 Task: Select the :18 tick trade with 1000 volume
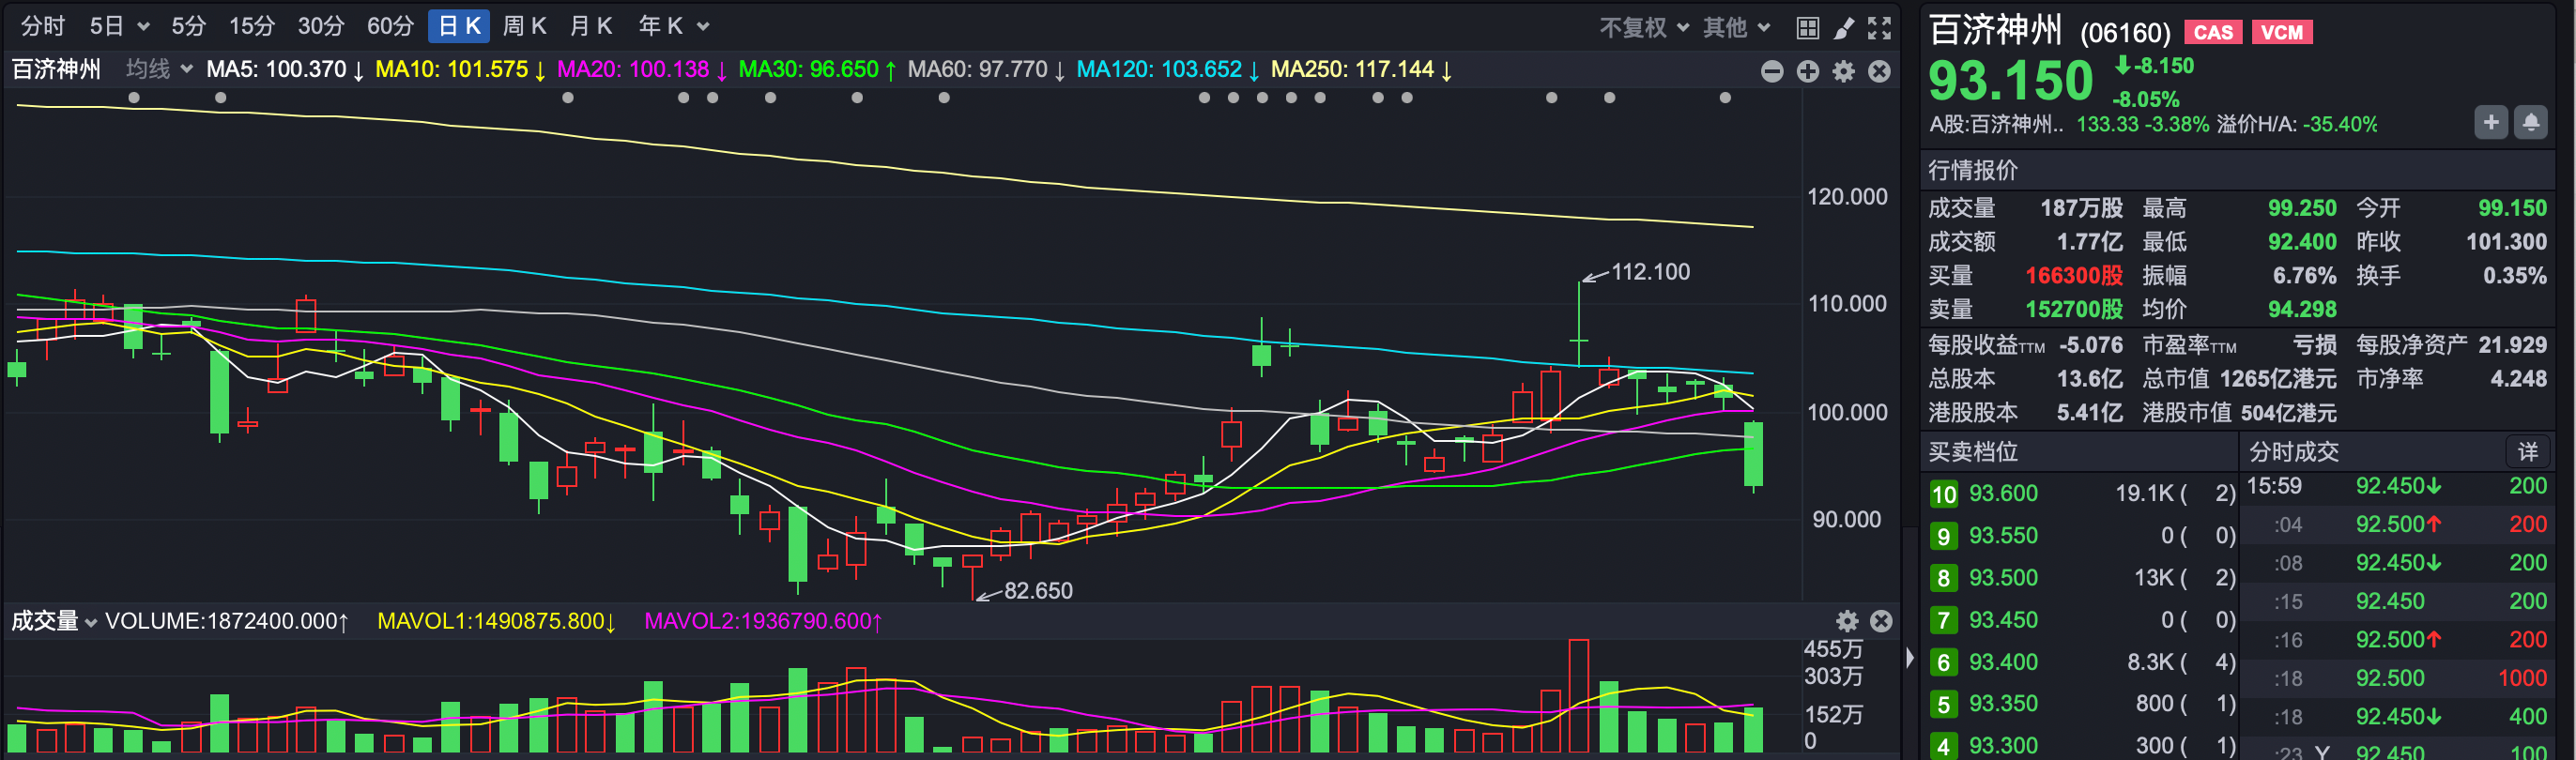click(x=2397, y=678)
